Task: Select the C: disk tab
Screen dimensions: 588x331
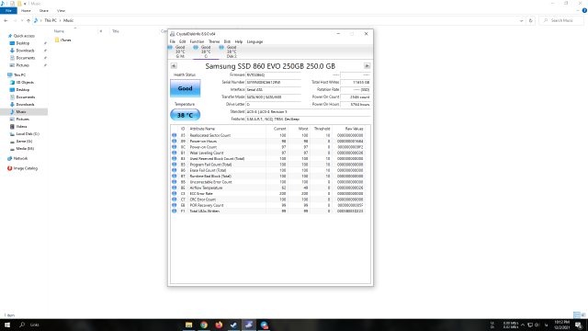Action: tap(206, 51)
